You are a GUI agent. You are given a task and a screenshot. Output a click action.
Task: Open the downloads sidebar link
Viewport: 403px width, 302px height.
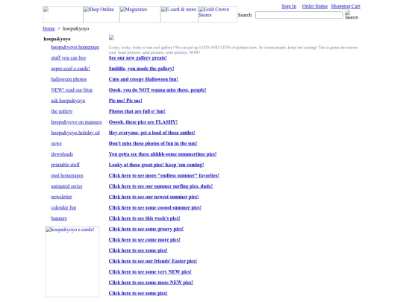pyautogui.click(x=62, y=154)
